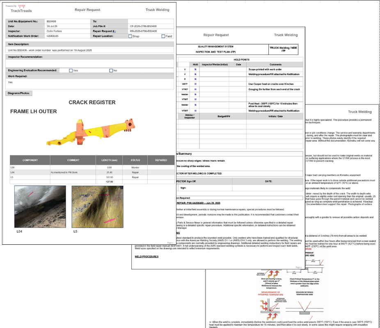
Task: Click the empty To: field
Action: pyautogui.click(x=151, y=21)
